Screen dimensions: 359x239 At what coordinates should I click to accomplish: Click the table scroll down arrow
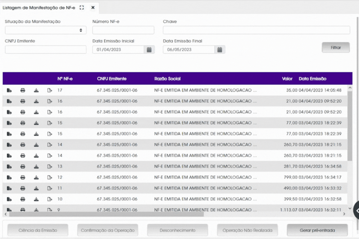pyautogui.click(x=350, y=208)
